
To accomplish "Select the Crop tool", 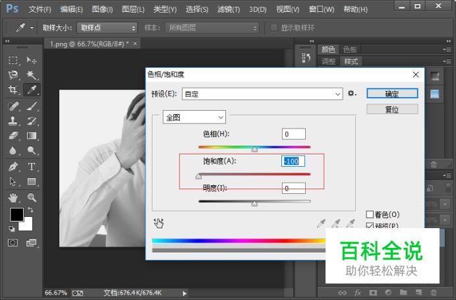I will click(13, 90).
